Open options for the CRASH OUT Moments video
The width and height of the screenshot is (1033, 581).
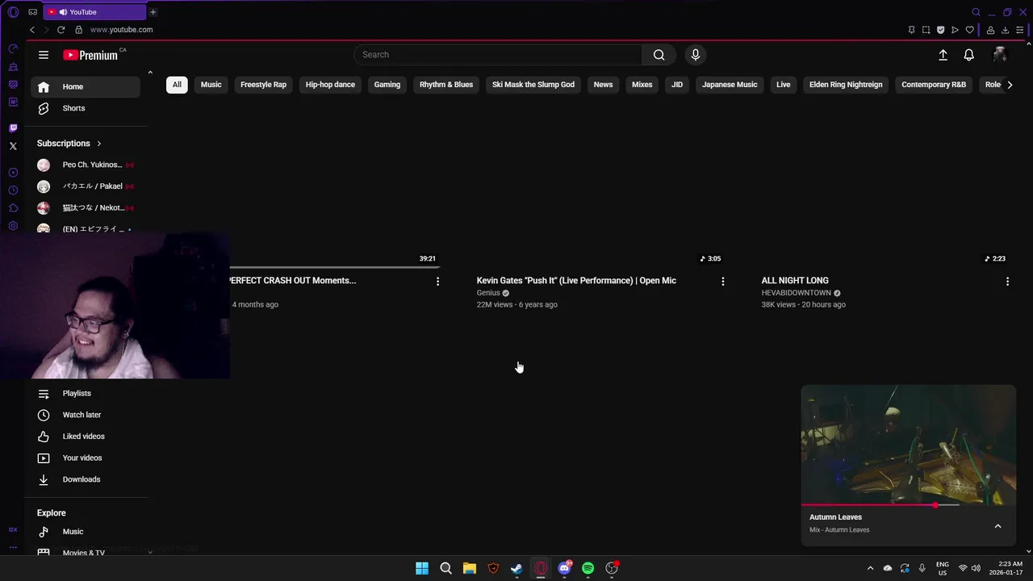point(437,282)
